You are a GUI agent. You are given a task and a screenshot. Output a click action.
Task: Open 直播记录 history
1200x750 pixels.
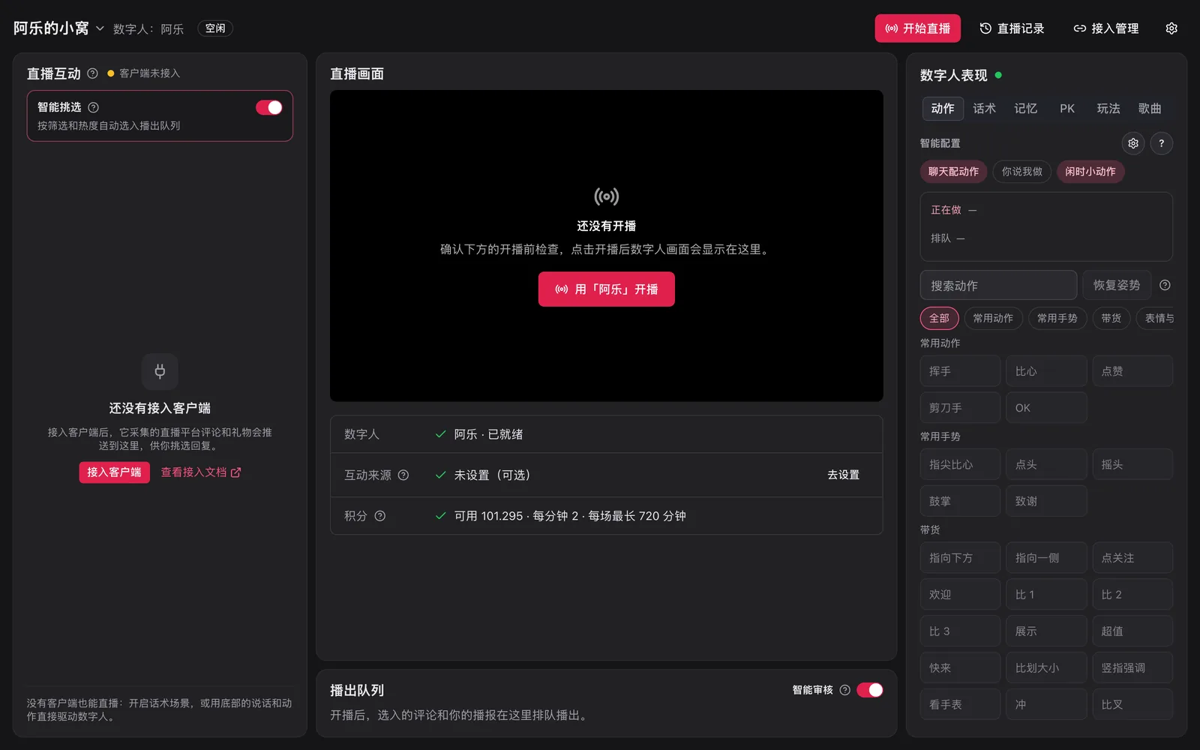coord(1012,28)
